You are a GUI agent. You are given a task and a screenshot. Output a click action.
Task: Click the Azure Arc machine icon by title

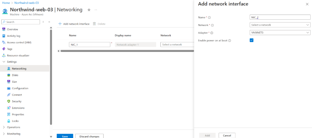pyautogui.click(x=5, y=11)
